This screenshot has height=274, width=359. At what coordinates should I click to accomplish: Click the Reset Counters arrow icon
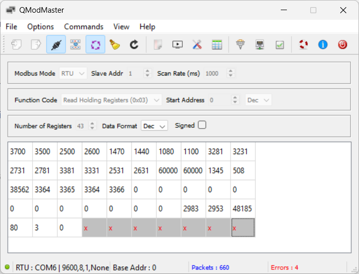click(x=134, y=44)
